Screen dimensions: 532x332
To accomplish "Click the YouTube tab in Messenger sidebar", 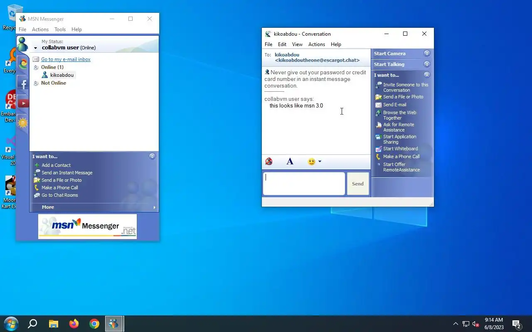I will (23, 103).
